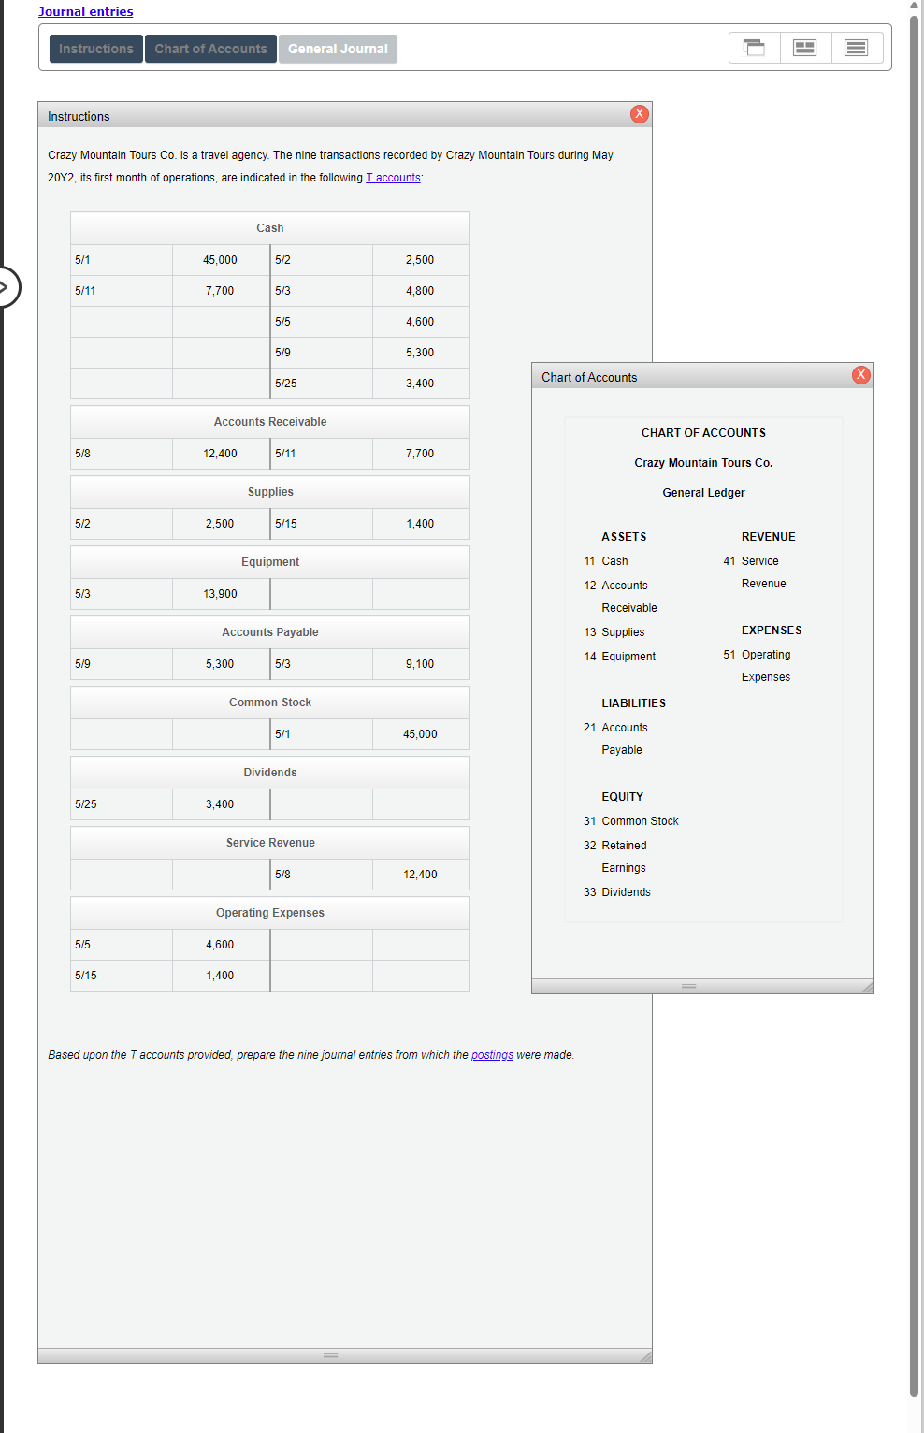The image size is (924, 1433).
Task: Click the 5/8 entry in Accounts Receivable
Action: pyautogui.click(x=81, y=453)
